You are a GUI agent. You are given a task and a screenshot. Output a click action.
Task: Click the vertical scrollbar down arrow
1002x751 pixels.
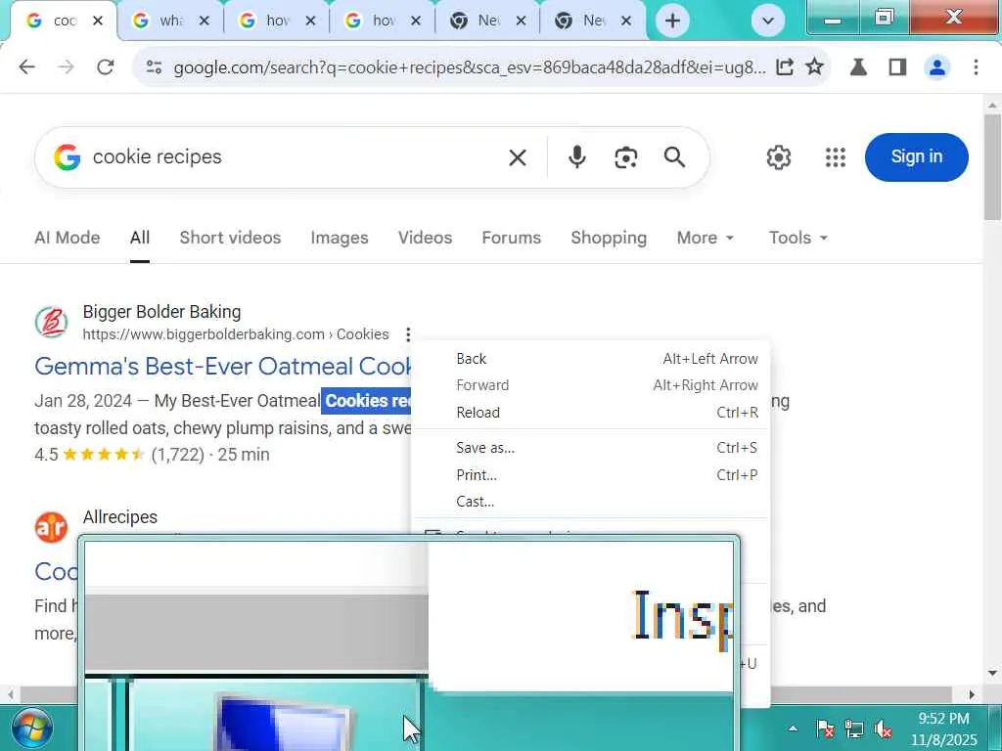tap(992, 673)
